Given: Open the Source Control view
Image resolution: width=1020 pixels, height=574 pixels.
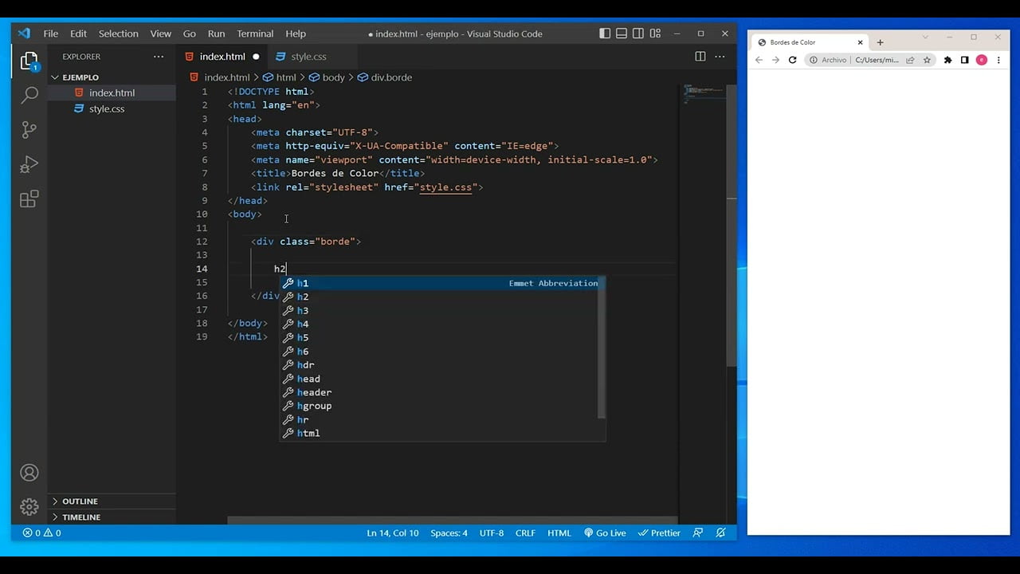Looking at the screenshot, I should point(29,130).
